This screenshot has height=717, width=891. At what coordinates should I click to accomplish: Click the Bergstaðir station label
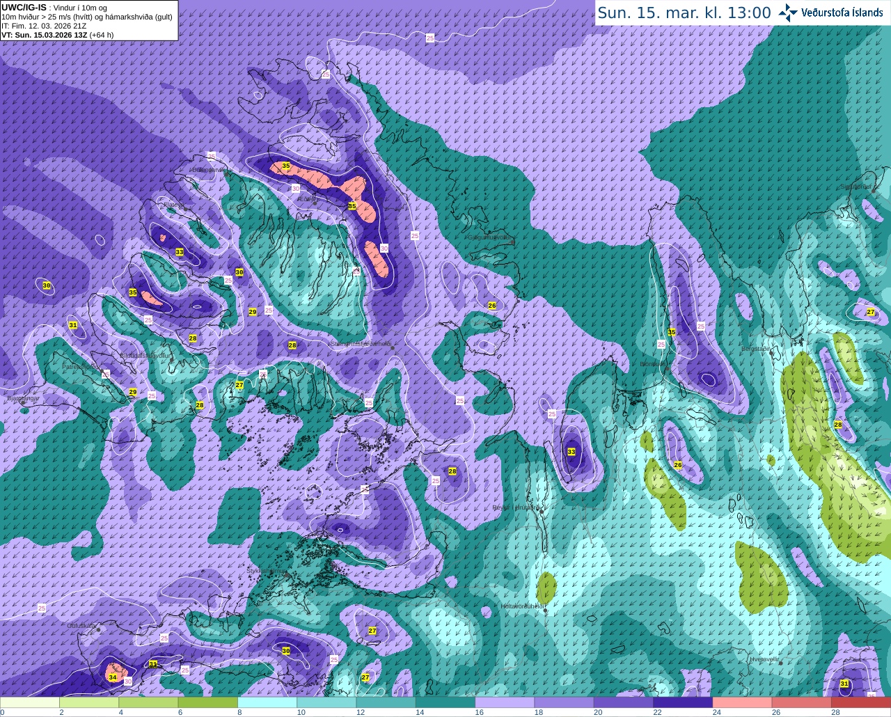[x=757, y=349]
